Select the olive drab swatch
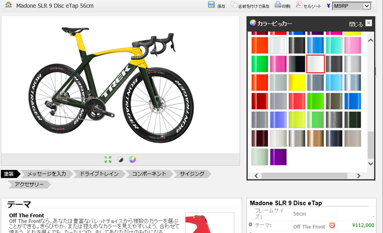The height and width of the screenshot is (233, 383). 334,101
